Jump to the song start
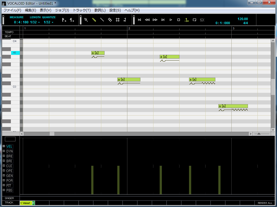The width and height of the screenshot is (277, 207). coord(139,20)
